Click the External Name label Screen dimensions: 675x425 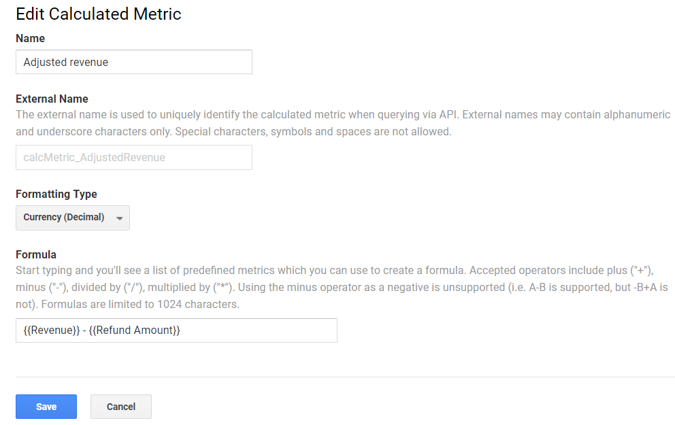(52, 99)
